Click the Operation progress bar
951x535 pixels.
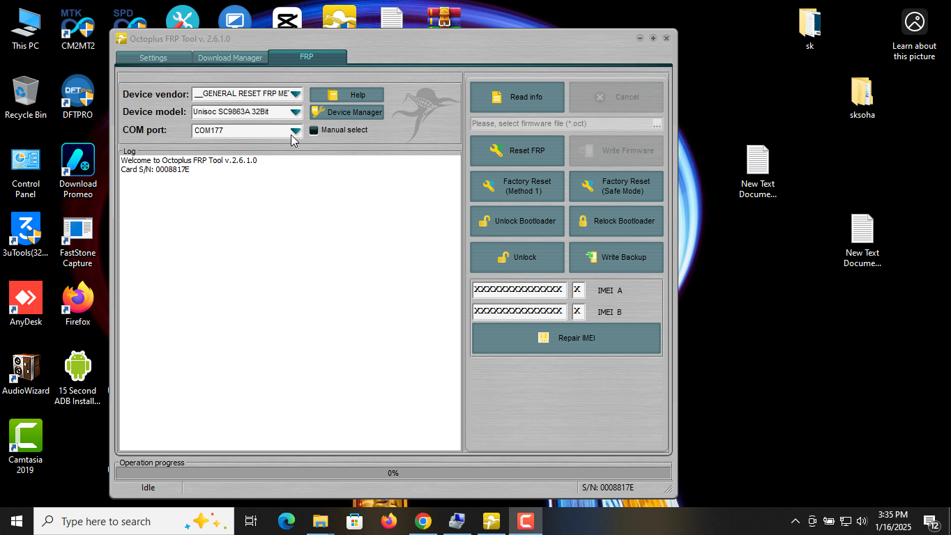click(x=393, y=473)
